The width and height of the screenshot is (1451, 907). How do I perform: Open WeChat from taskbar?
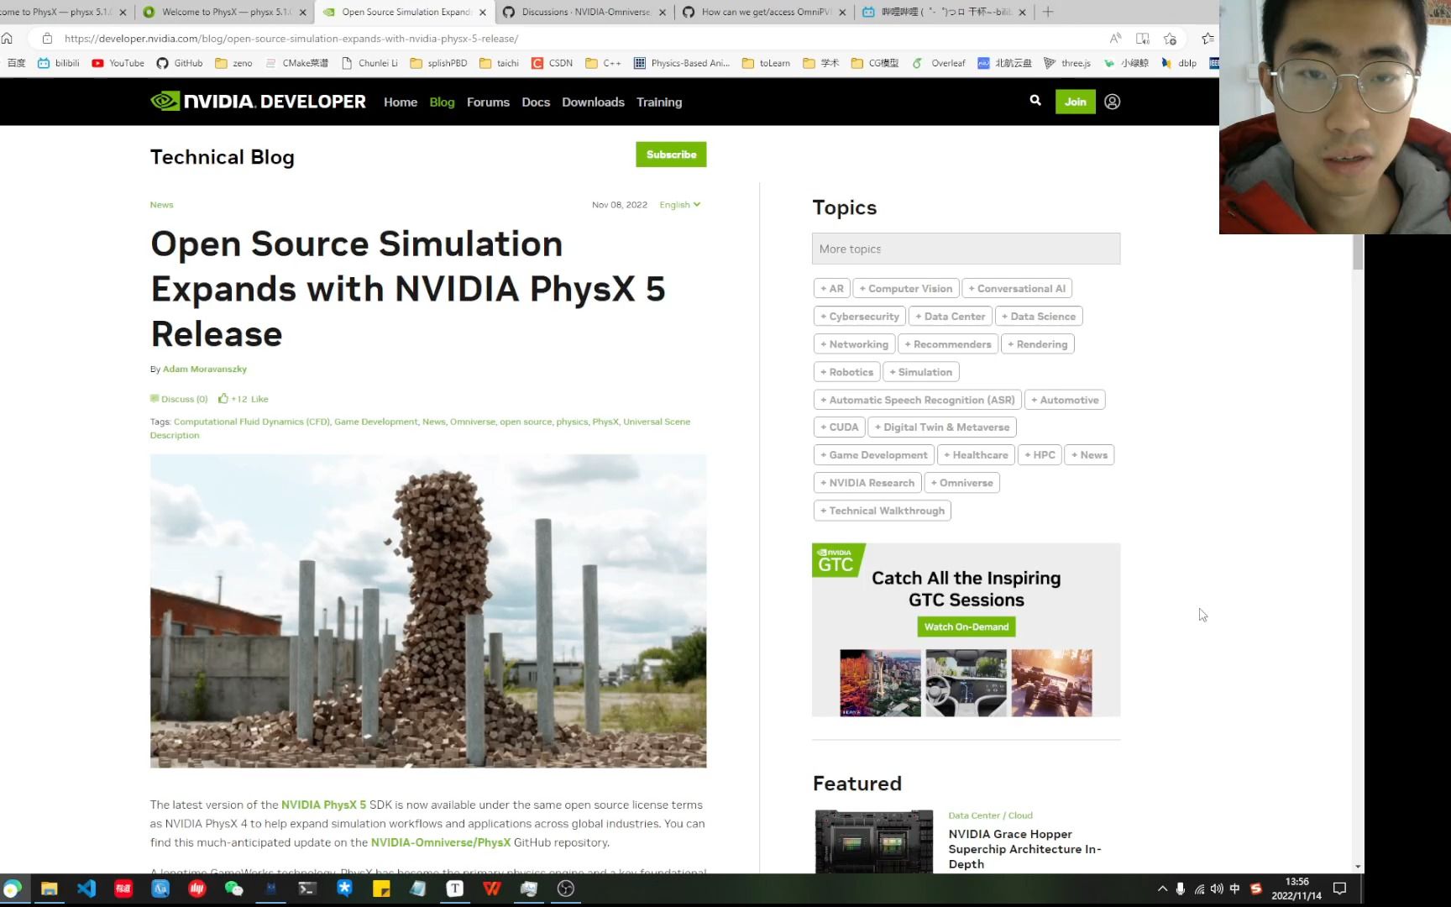[234, 889]
